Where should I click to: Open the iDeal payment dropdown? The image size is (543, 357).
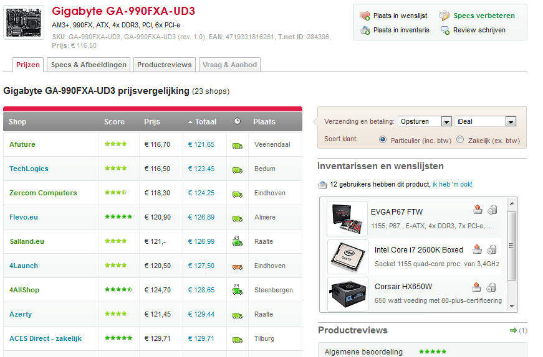coord(485,121)
